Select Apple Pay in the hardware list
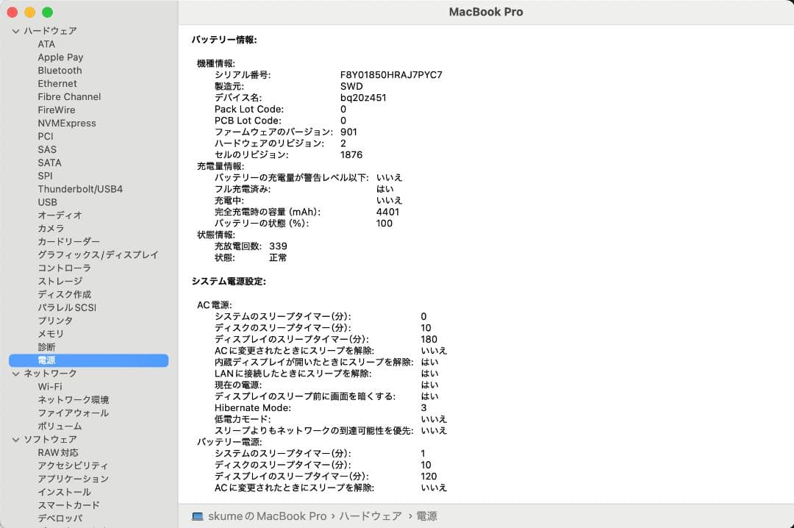Viewport: 794px width, 528px height. click(x=60, y=57)
